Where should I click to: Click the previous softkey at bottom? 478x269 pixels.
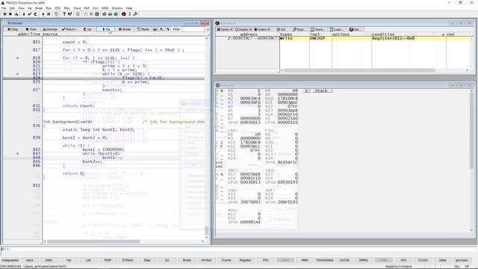(462, 260)
